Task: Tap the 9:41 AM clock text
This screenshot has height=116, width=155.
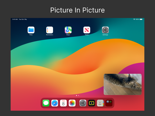Action: (15, 19)
